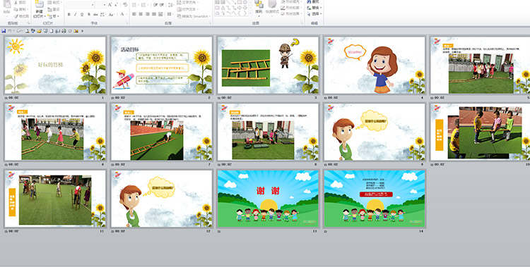Click the Save disk icon in quick access toolbar
The height and width of the screenshot is (267, 530).
pos(4,31)
